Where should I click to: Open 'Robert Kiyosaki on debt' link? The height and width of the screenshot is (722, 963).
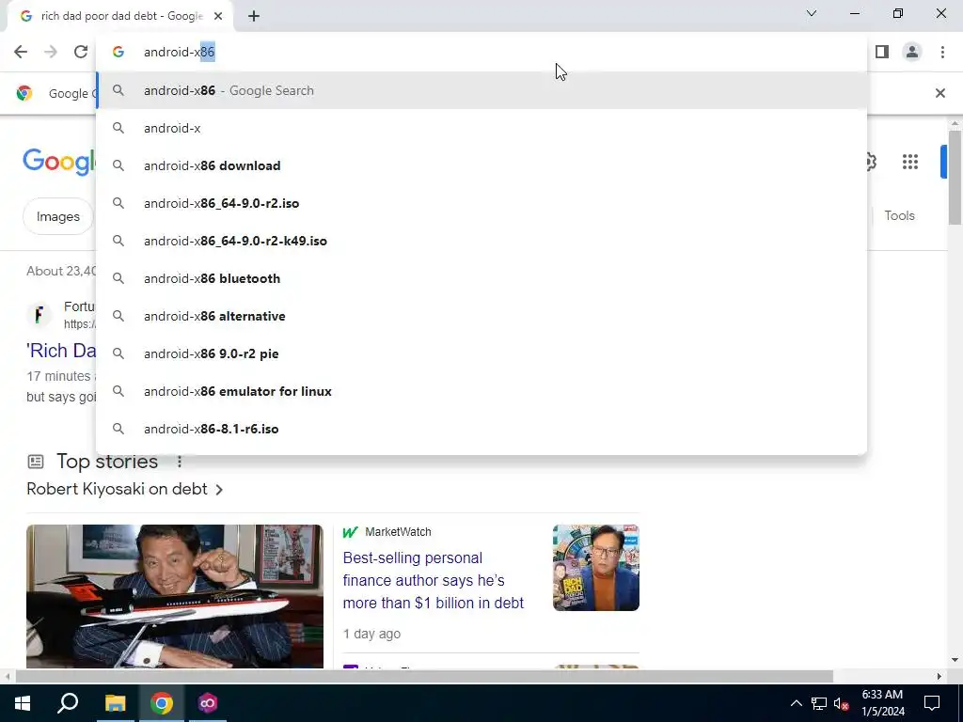[125, 489]
